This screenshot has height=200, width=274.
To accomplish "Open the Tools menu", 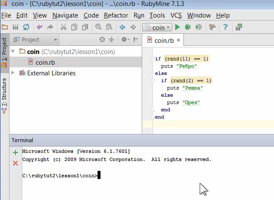I will pos(157,15).
